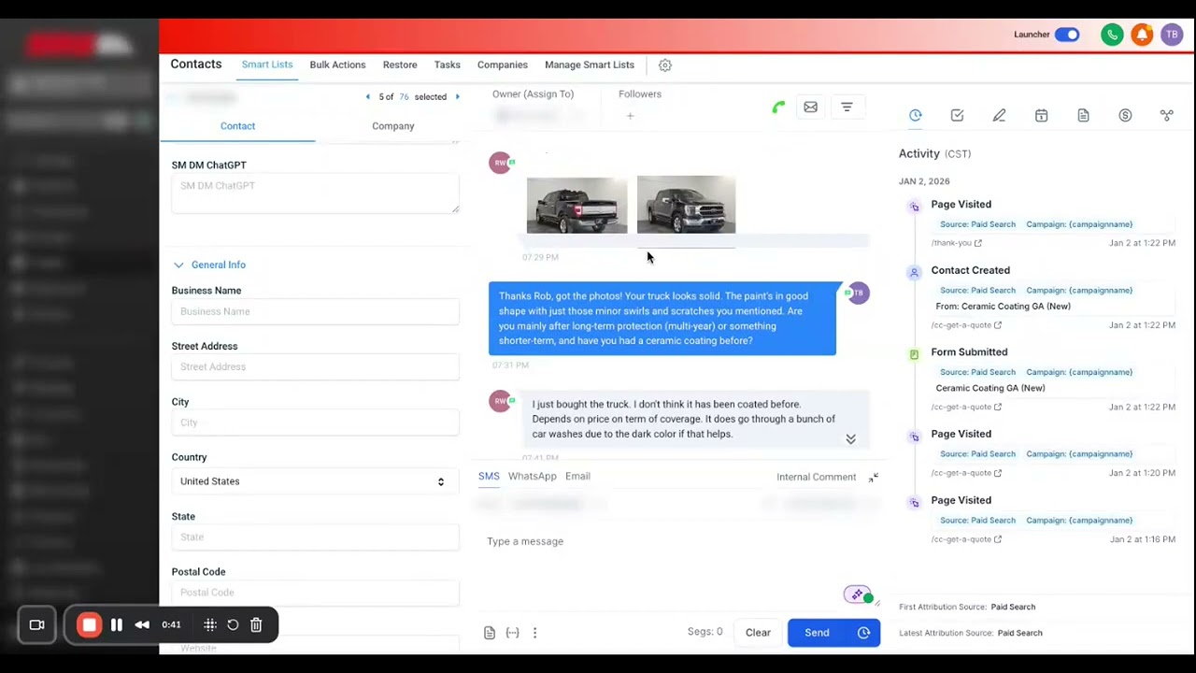This screenshot has width=1196, height=673.
Task: Open /cc-get-a-quote link under Contact Created
Action: pos(966,325)
